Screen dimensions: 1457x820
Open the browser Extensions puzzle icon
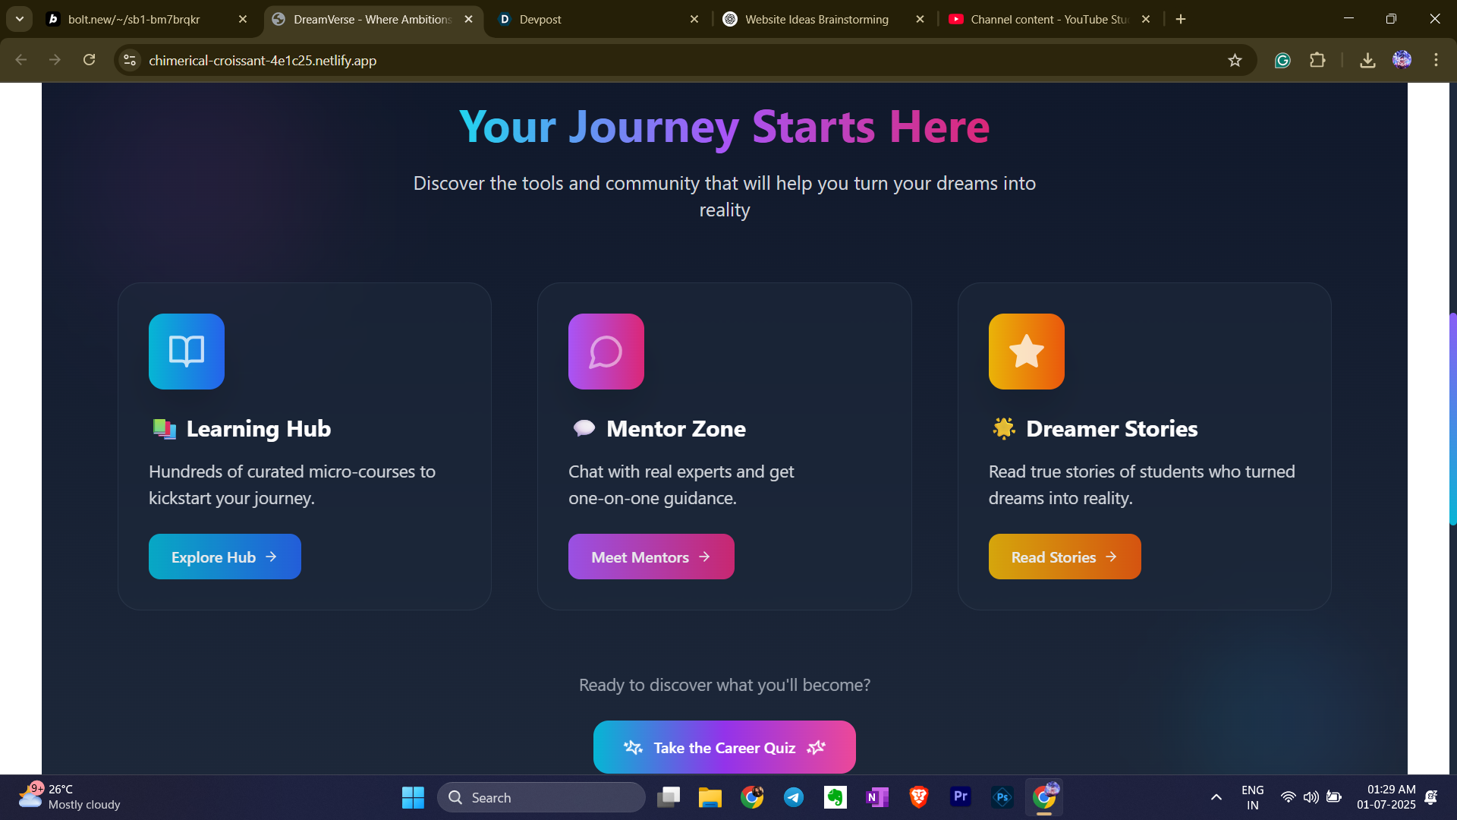coord(1317,60)
